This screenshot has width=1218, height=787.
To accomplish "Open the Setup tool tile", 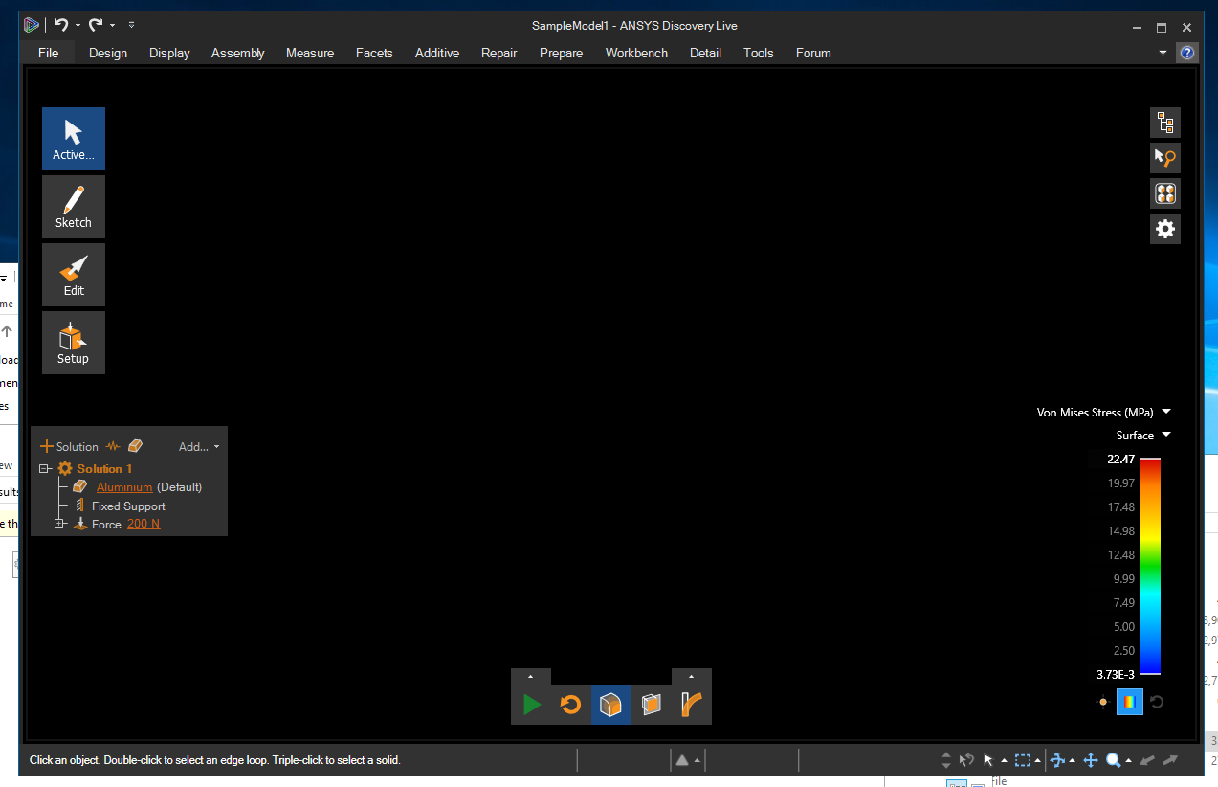I will [74, 343].
